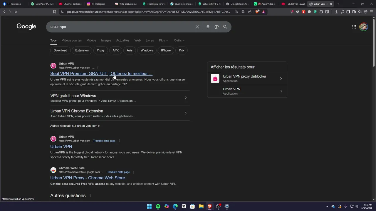Open the Microsoft Store taskbar icon
Screen dimensions: 376x211
click(192, 206)
